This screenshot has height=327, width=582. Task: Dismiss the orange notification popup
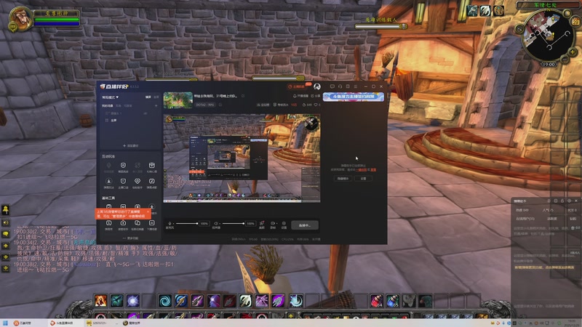pyautogui.click(x=148, y=211)
